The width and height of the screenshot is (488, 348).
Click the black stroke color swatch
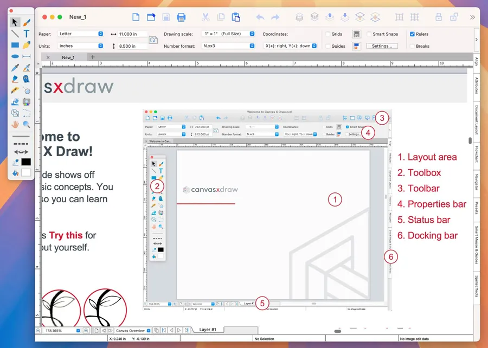pyautogui.click(x=26, y=162)
